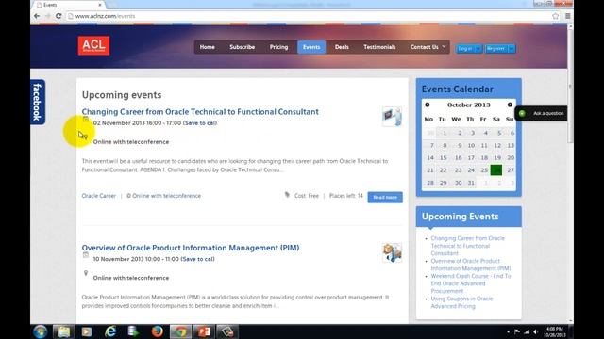604x339 pixels.
Task: Open Overview of Oracle Product Information Management title
Action: (191, 248)
